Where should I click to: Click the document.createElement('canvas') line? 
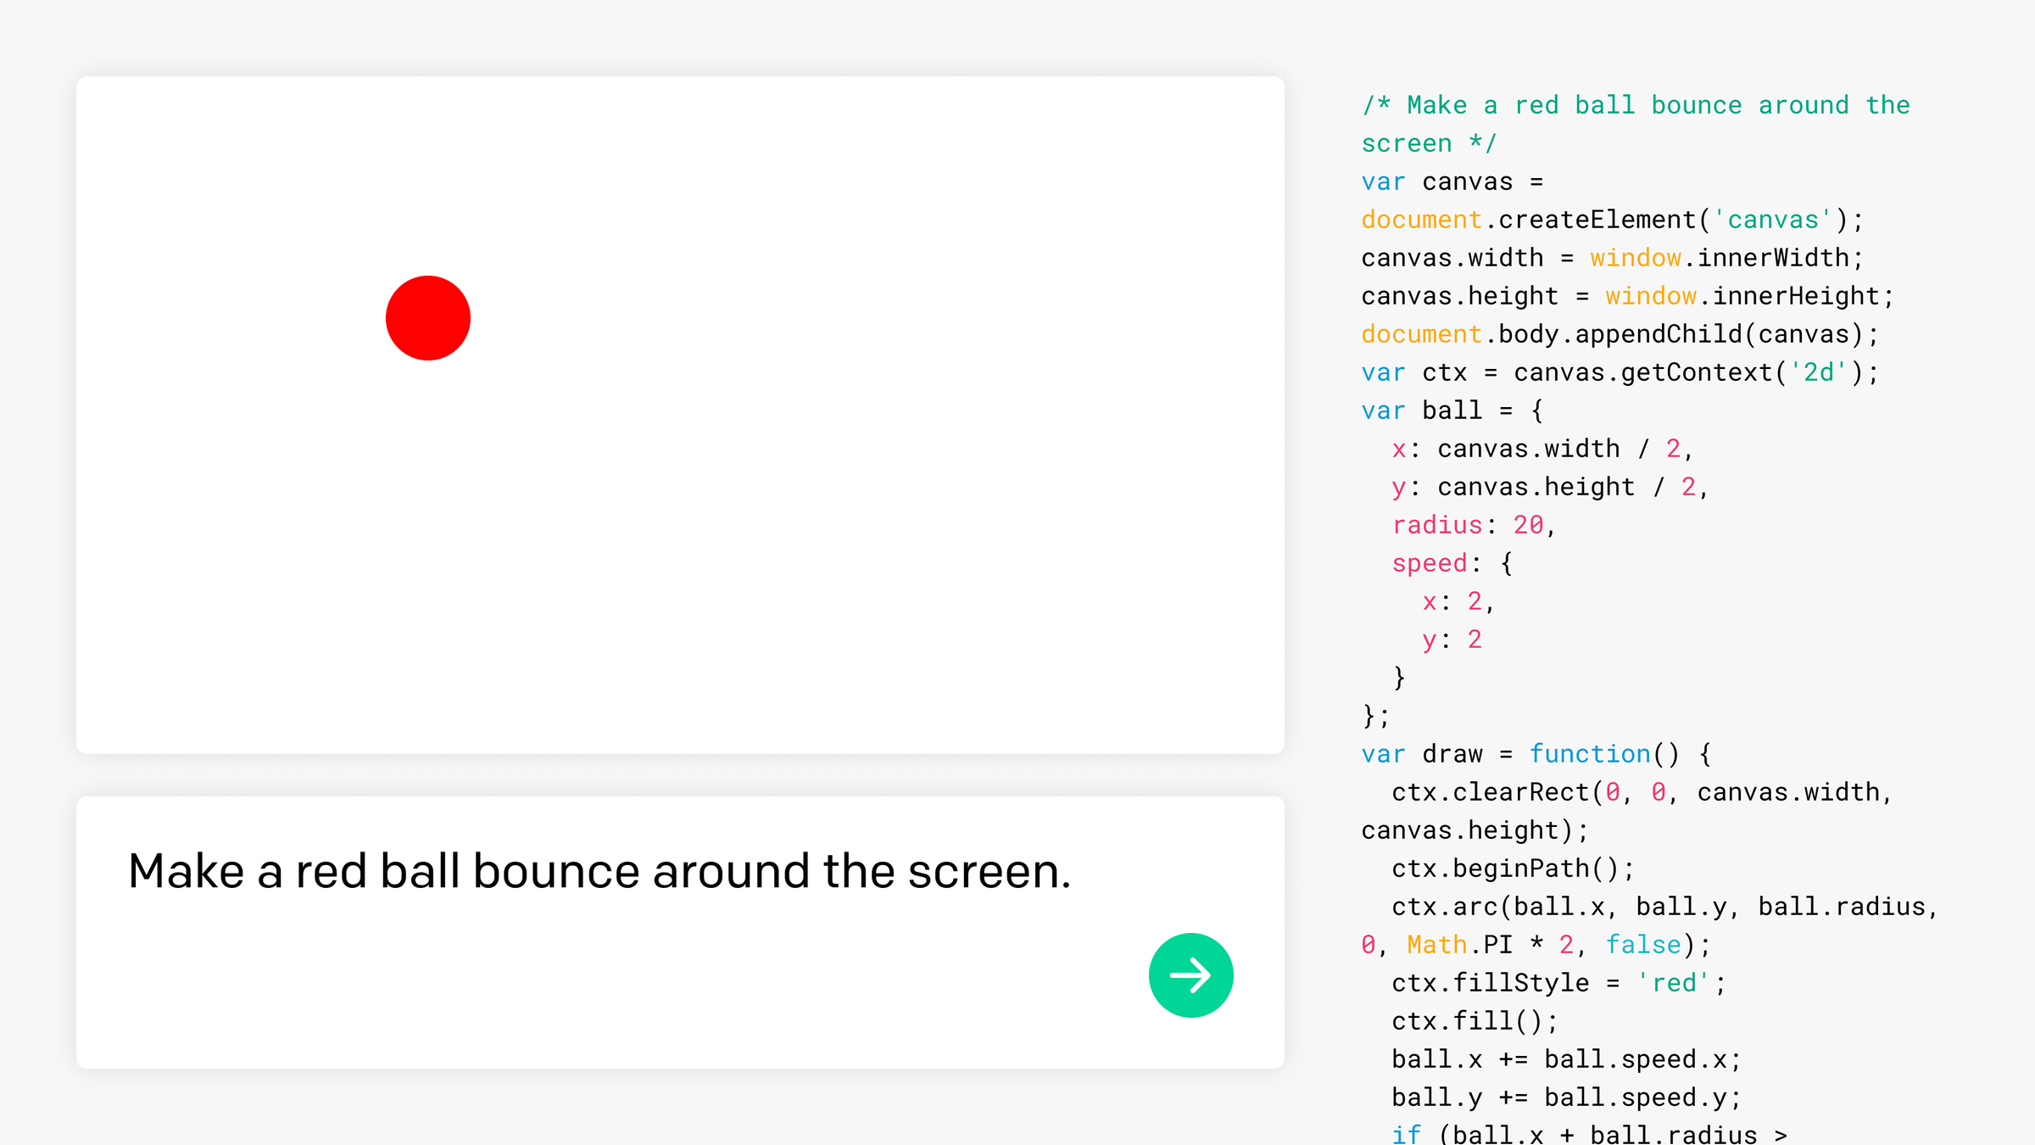pos(1611,220)
